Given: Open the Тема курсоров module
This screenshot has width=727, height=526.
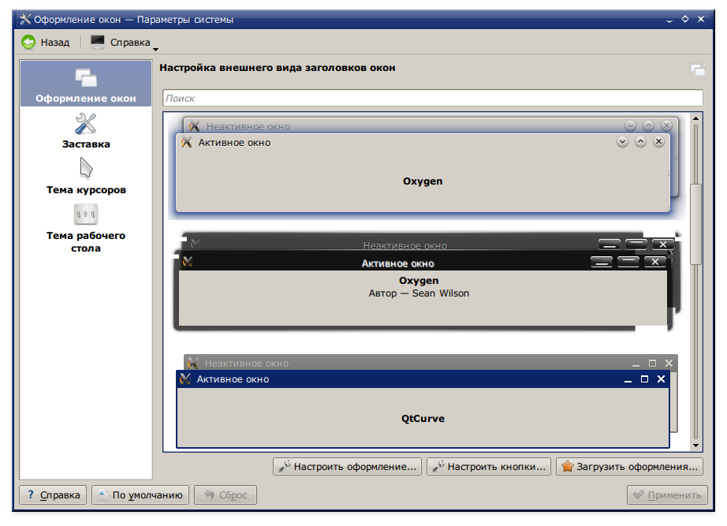Looking at the screenshot, I should (85, 169).
